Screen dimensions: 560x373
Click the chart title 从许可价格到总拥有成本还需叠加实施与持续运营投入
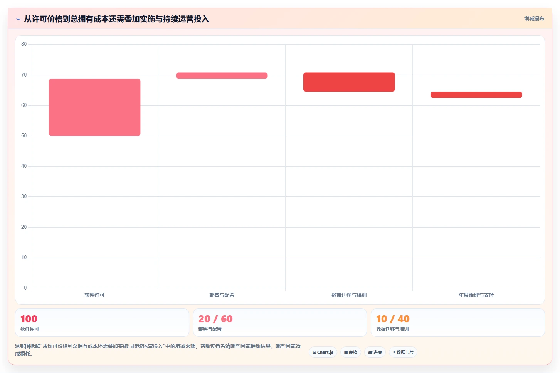116,19
